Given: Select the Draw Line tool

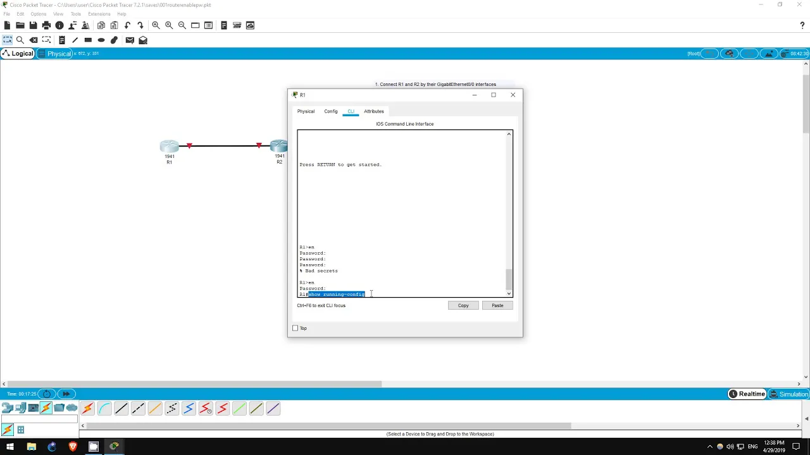Looking at the screenshot, I should (x=75, y=40).
